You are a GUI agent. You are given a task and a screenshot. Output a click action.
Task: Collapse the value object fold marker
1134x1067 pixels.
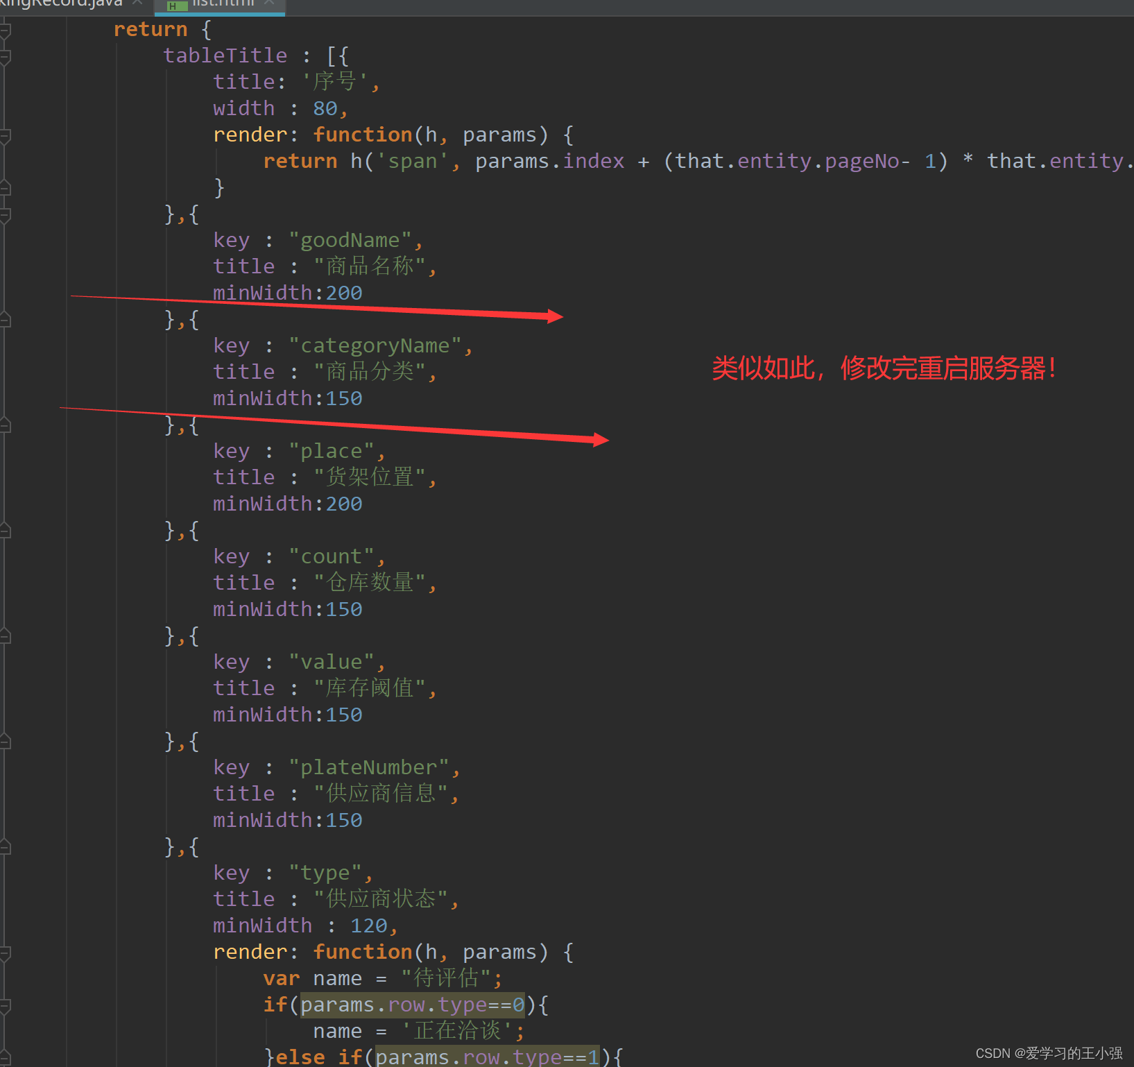(x=5, y=636)
